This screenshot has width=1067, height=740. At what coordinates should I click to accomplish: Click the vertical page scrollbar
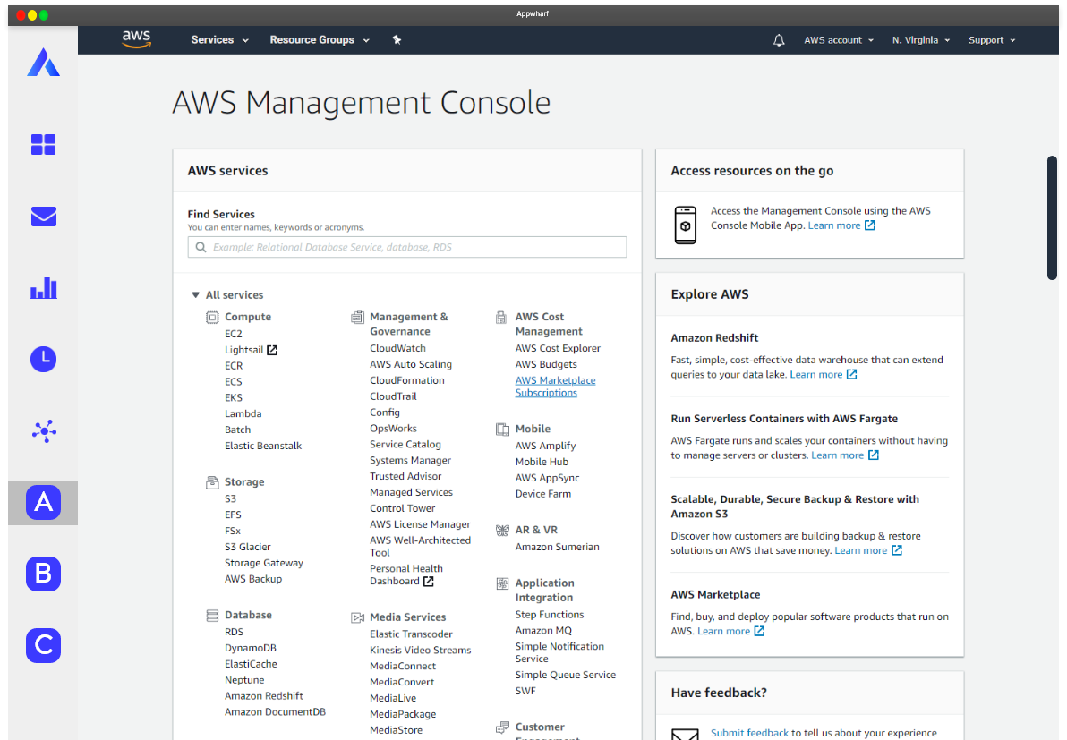[1053, 218]
